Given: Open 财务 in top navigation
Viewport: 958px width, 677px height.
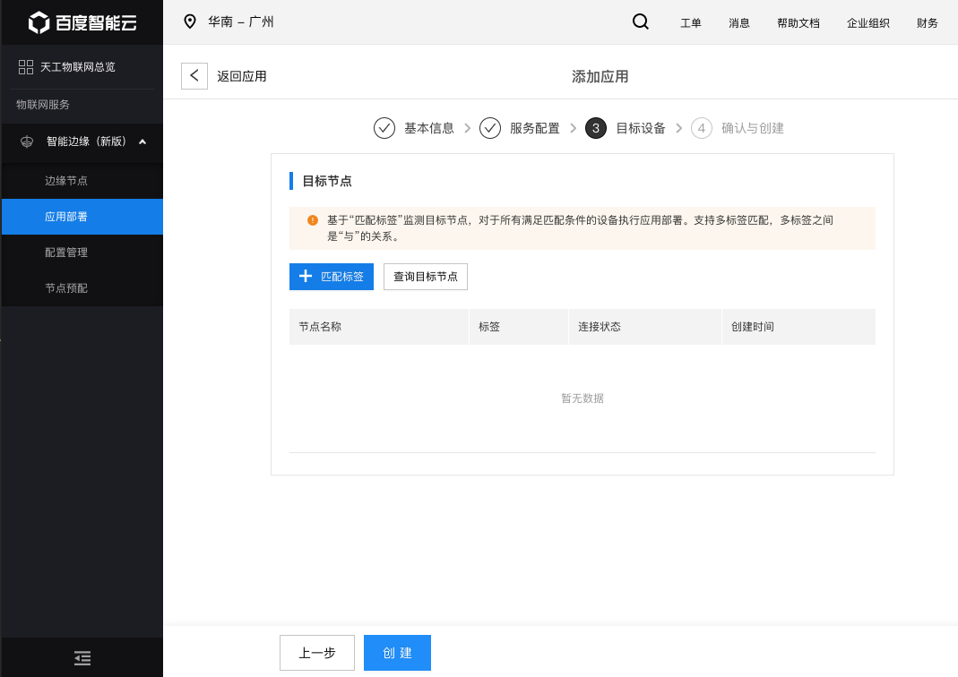Looking at the screenshot, I should pos(928,23).
